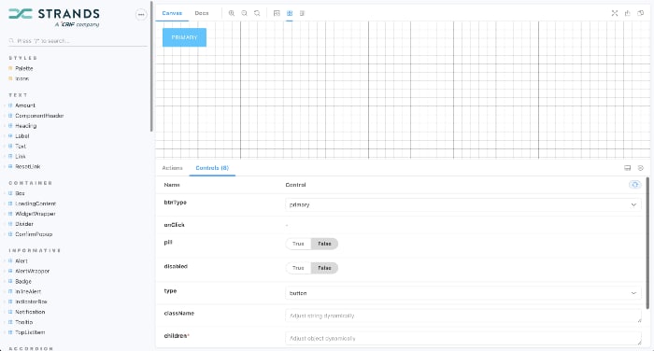Open the type button dropdown

click(463, 293)
